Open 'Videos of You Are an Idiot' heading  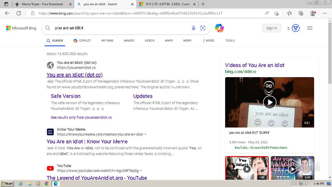(x=255, y=65)
